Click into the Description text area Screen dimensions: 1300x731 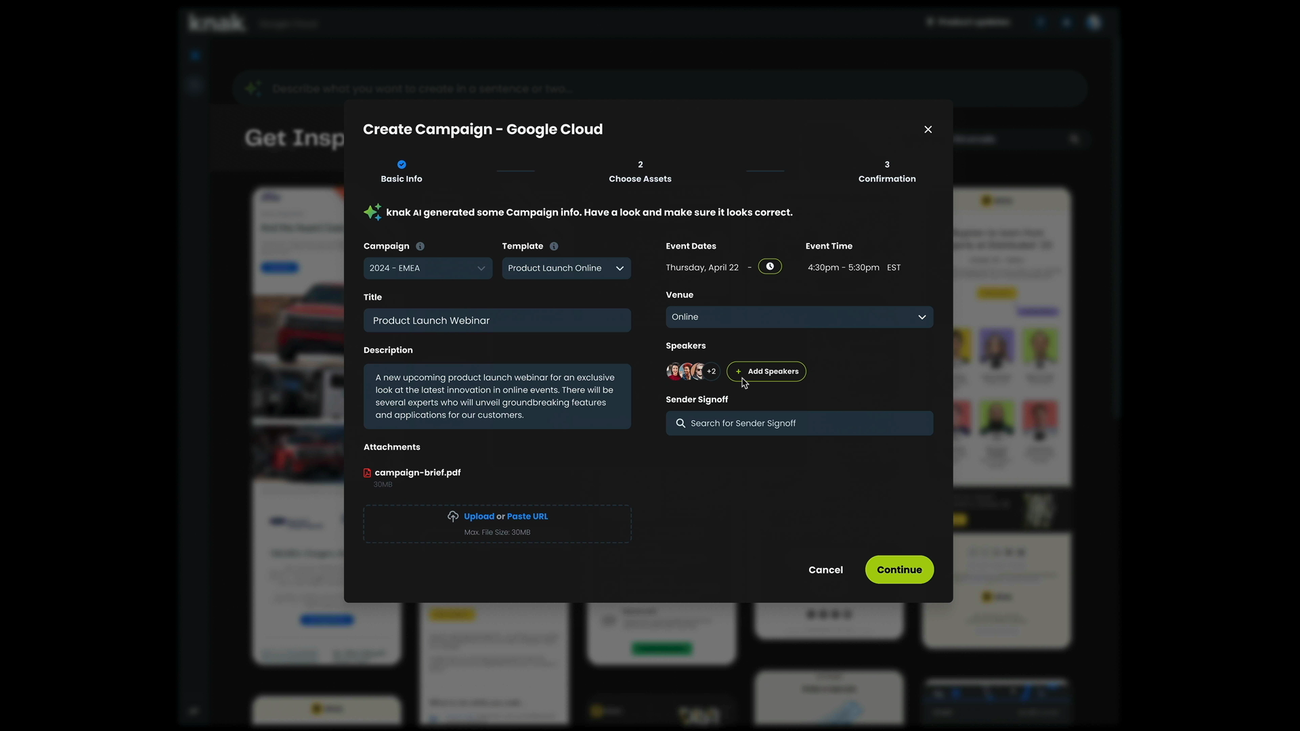497,397
